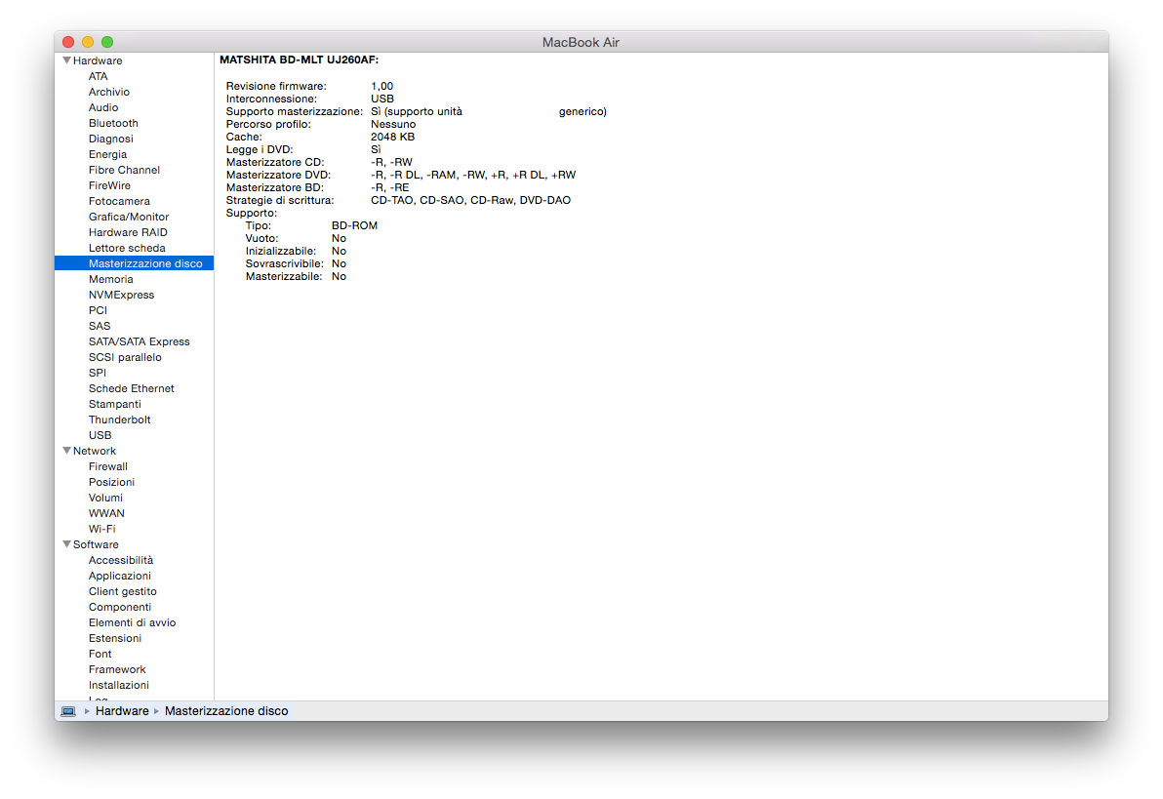
Task: Select Accessibilità under Software
Action: pos(121,559)
